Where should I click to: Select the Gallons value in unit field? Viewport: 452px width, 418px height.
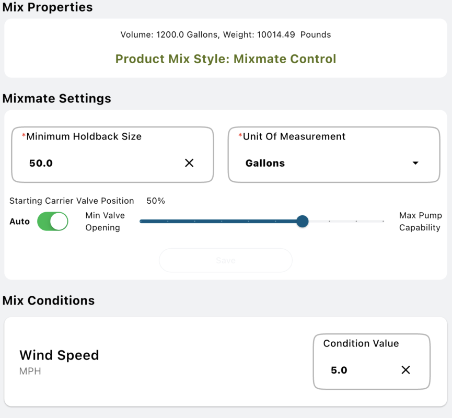[x=265, y=163]
